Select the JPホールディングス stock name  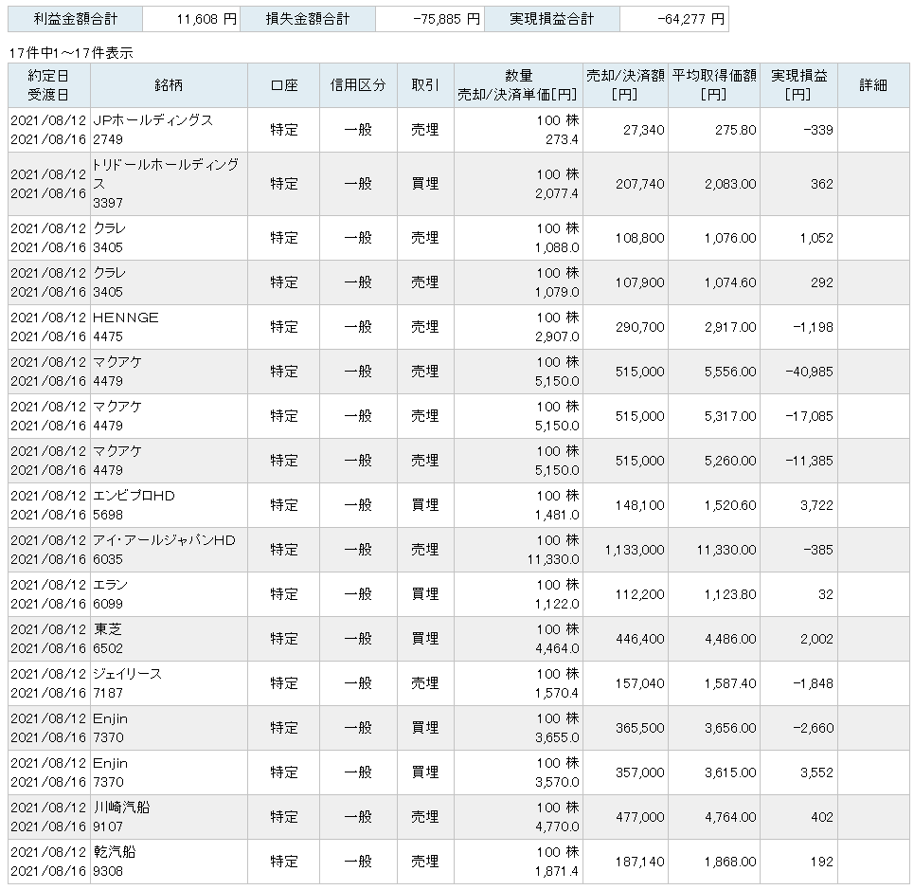coord(153,120)
